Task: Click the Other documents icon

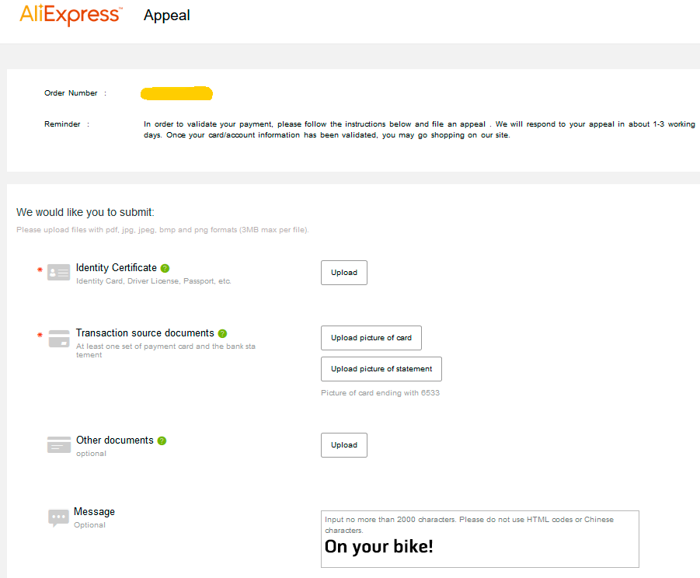Action: [59, 444]
